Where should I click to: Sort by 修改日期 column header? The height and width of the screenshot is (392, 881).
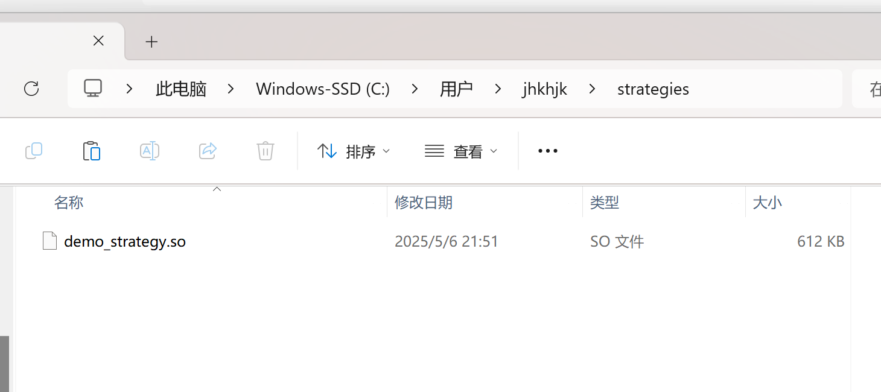point(424,202)
